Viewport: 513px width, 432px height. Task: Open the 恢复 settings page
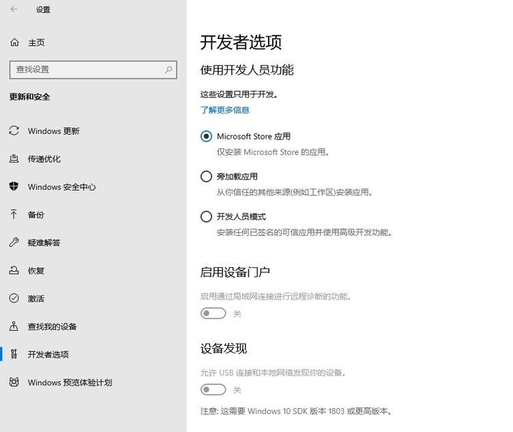[36, 271]
